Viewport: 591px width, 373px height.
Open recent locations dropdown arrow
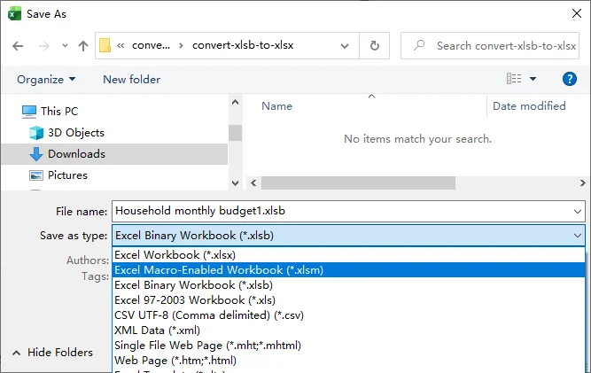pyautogui.click(x=66, y=46)
